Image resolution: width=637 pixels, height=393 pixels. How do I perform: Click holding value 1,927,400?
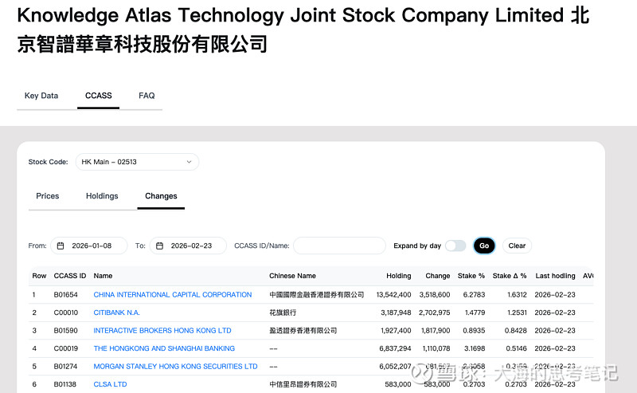click(x=396, y=330)
